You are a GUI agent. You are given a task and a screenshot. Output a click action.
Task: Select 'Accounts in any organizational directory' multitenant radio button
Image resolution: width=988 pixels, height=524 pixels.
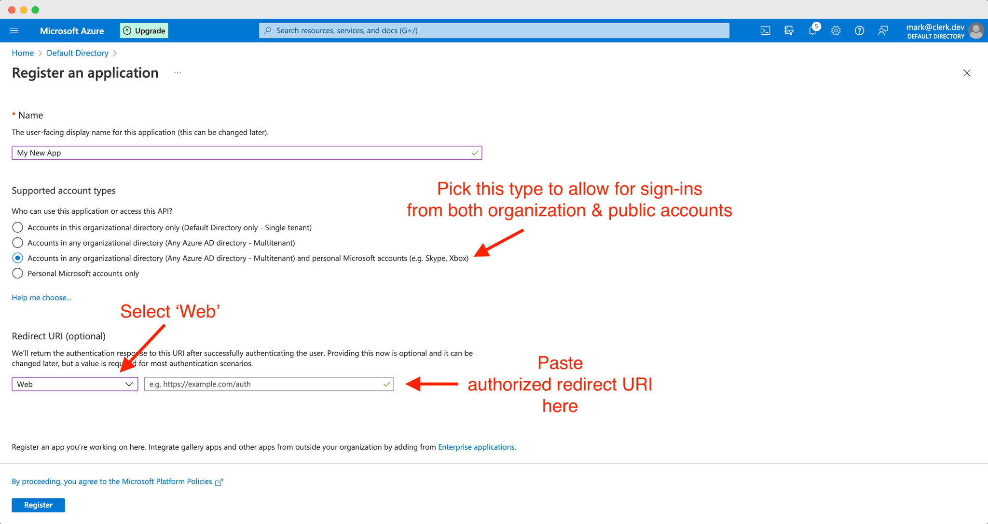click(18, 242)
